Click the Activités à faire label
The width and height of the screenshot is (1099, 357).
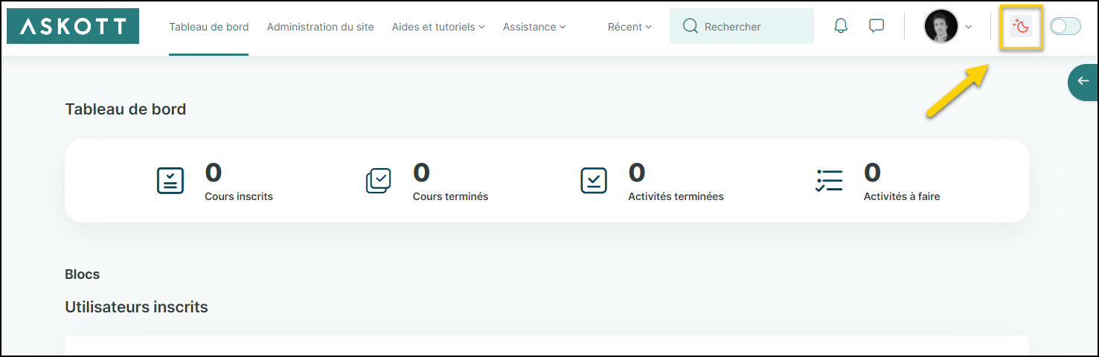coord(902,196)
